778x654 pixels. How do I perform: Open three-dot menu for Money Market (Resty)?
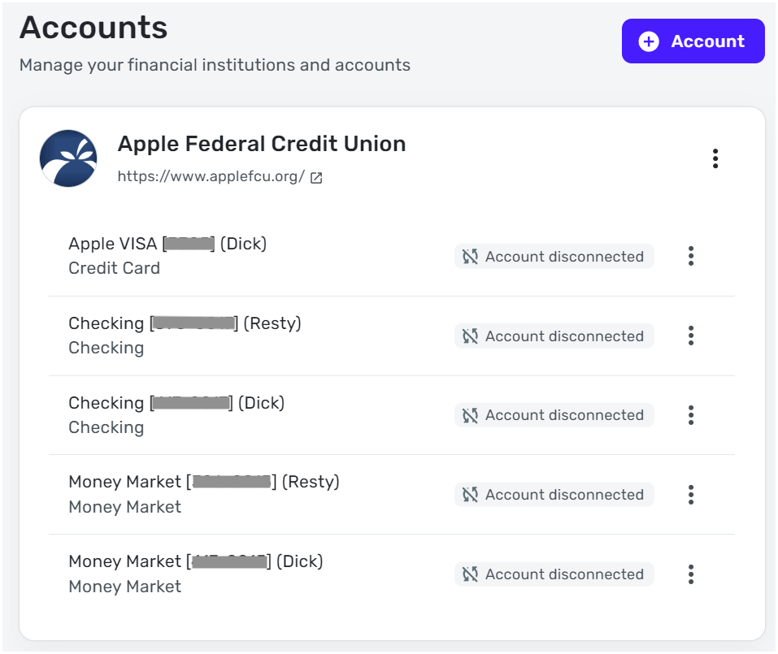point(691,495)
